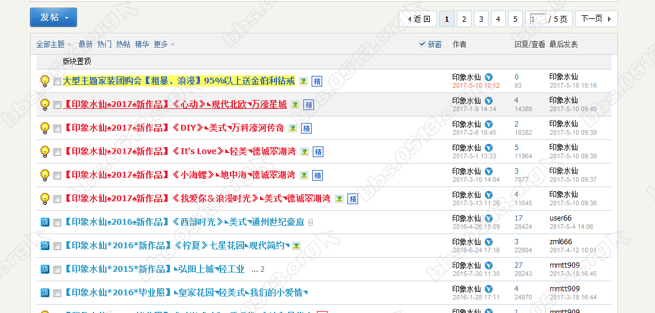Open last poster user66 profile
Viewport: 655px width, 313px height.
[560, 218]
